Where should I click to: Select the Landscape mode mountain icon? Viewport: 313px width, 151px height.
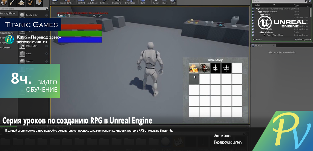[21, 3]
